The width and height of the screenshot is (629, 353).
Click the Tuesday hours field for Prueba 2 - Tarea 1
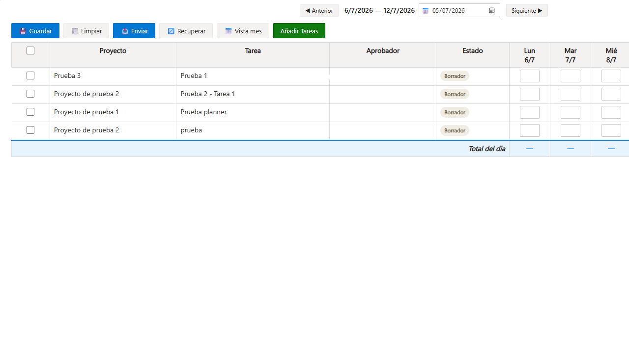pyautogui.click(x=571, y=94)
